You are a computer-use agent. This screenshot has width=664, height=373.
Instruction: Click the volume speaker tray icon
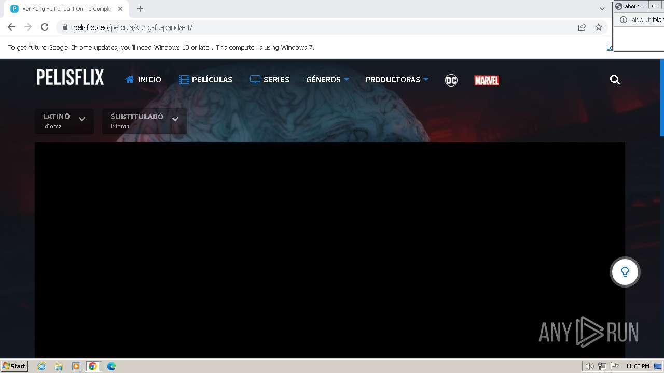pos(589,366)
